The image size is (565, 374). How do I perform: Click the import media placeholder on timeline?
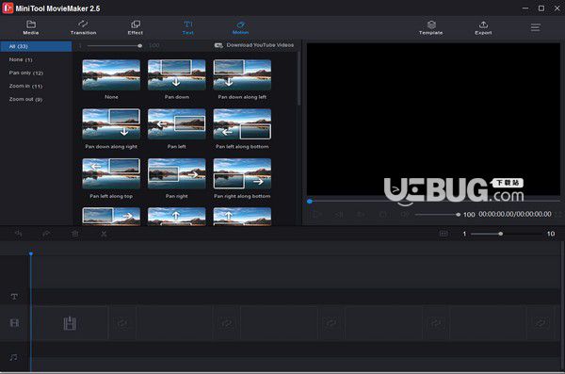pyautogui.click(x=70, y=323)
